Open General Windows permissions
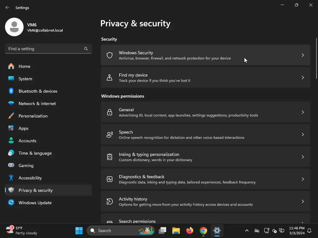Screen dimensions: 318x238 pyautogui.click(x=206, y=112)
